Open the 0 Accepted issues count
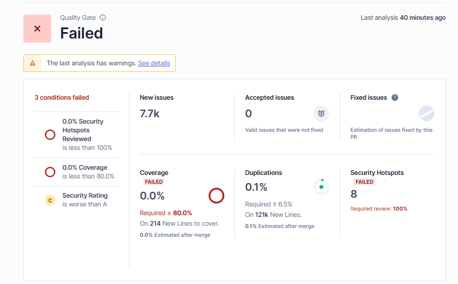The image size is (458, 284). coord(248,113)
